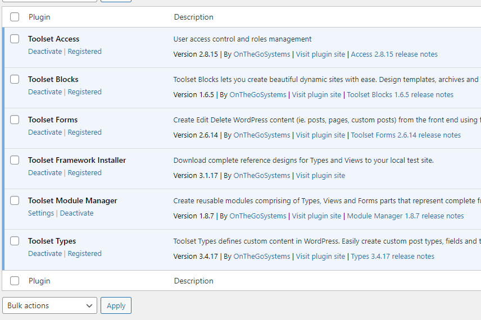Open Access 2.8.15 release notes

point(394,54)
